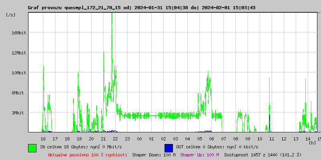This screenshot has width=321, height=160.
Task: Click the blue OUT legend color box
Action: point(169,148)
